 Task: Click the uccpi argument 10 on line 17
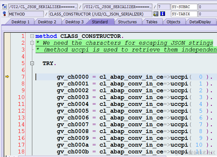(199, 145)
